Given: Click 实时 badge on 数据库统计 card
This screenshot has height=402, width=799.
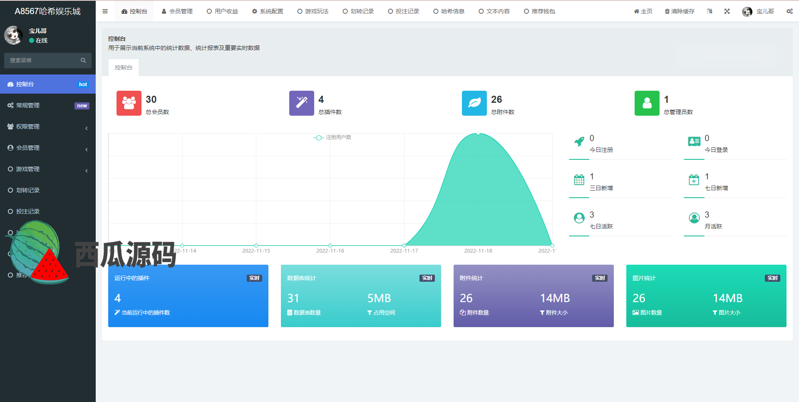Looking at the screenshot, I should (x=427, y=278).
